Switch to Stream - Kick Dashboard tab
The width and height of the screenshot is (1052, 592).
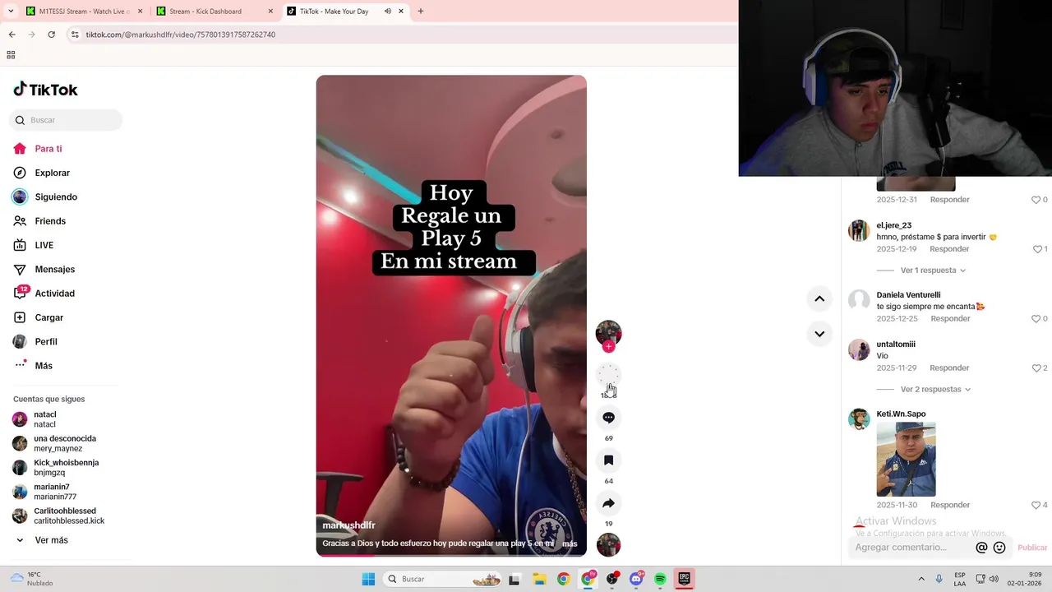[x=214, y=12]
